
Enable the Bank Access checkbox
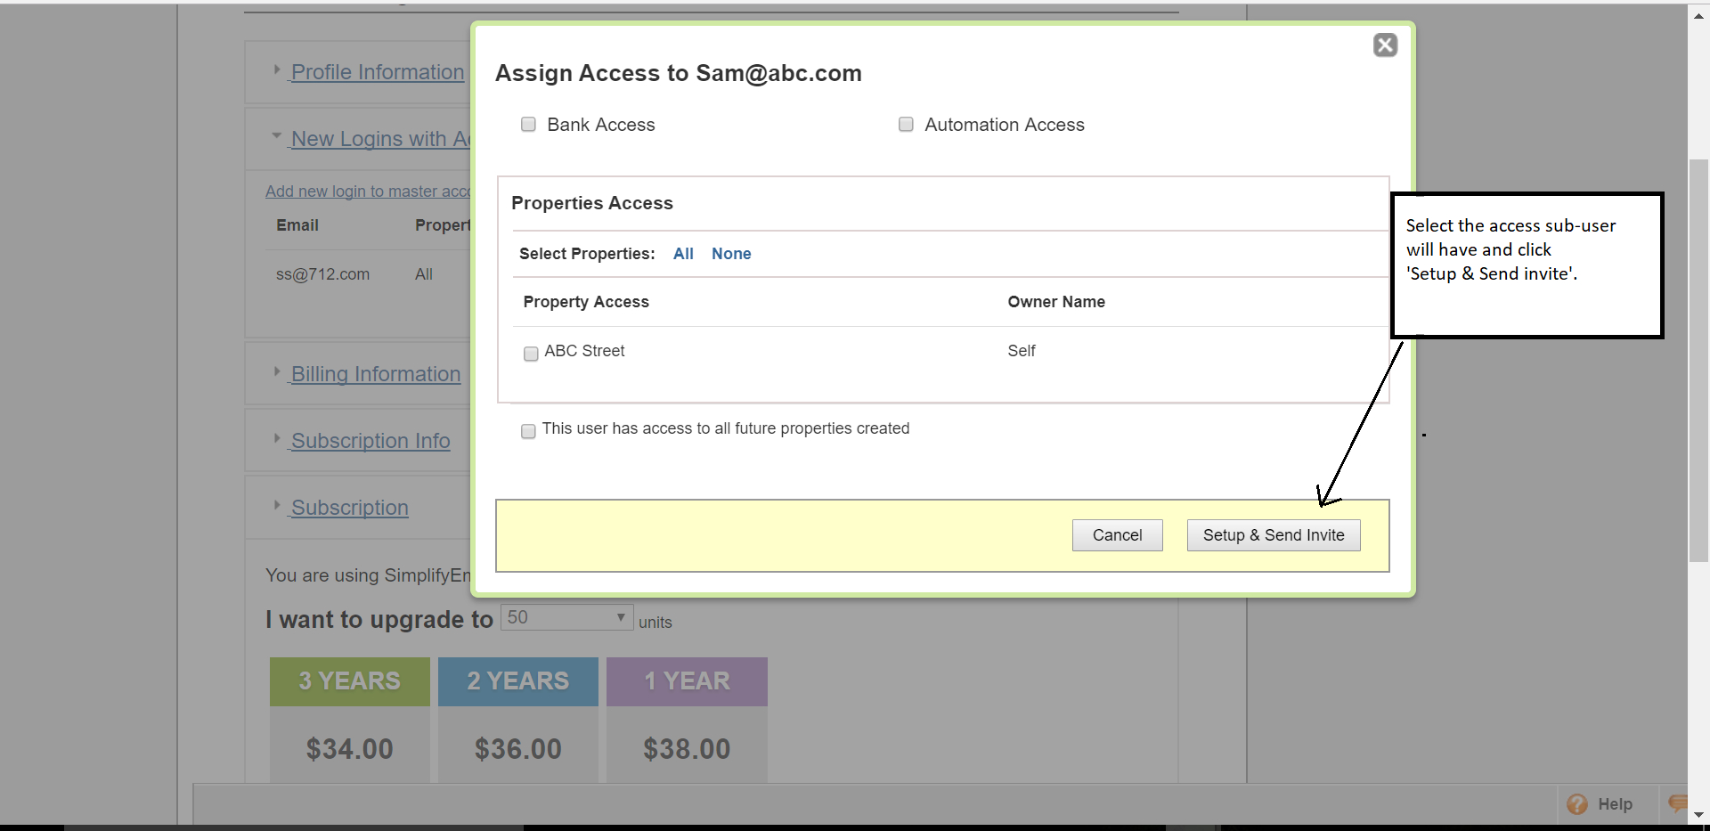pos(528,125)
